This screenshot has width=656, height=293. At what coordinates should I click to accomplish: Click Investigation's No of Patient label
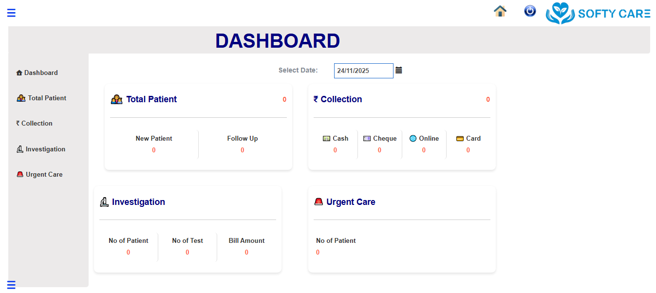[x=129, y=240]
